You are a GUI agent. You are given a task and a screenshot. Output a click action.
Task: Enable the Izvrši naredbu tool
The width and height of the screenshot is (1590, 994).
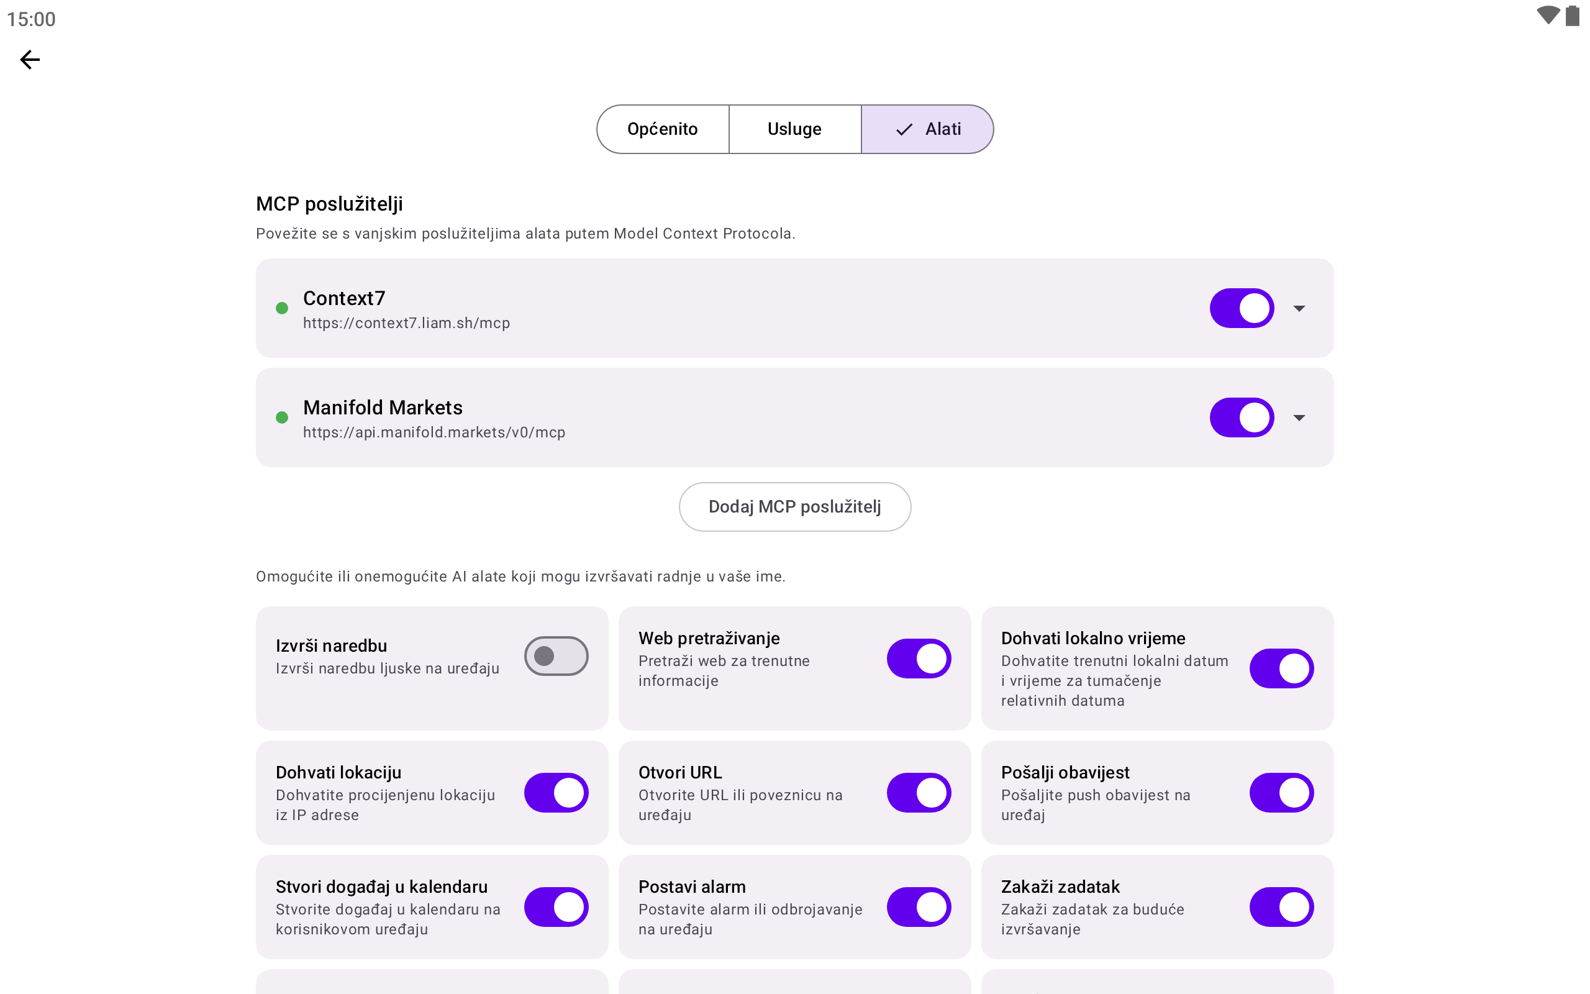click(x=556, y=656)
